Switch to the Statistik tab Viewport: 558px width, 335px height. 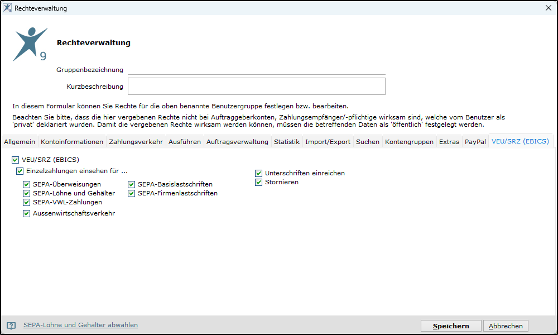pyautogui.click(x=287, y=142)
